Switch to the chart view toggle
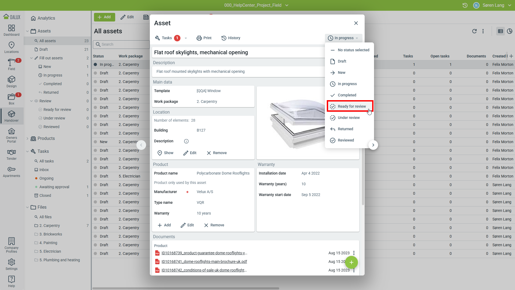The image size is (515, 290). click(x=509, y=31)
